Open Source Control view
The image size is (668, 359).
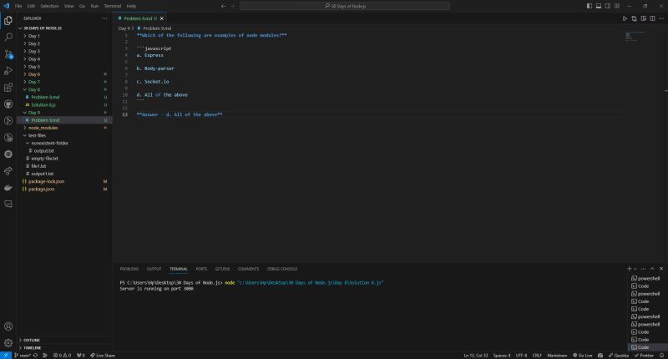pyautogui.click(x=8, y=54)
